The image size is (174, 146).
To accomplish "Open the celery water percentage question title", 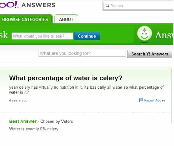I will tap(66, 78).
